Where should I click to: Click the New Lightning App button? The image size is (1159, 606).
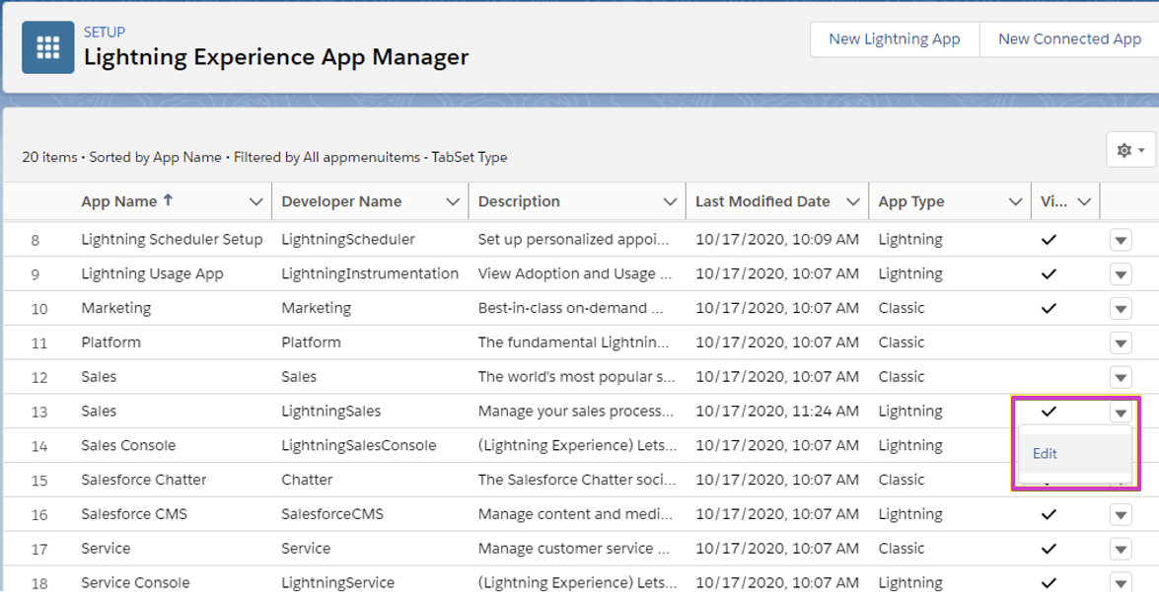pyautogui.click(x=895, y=39)
